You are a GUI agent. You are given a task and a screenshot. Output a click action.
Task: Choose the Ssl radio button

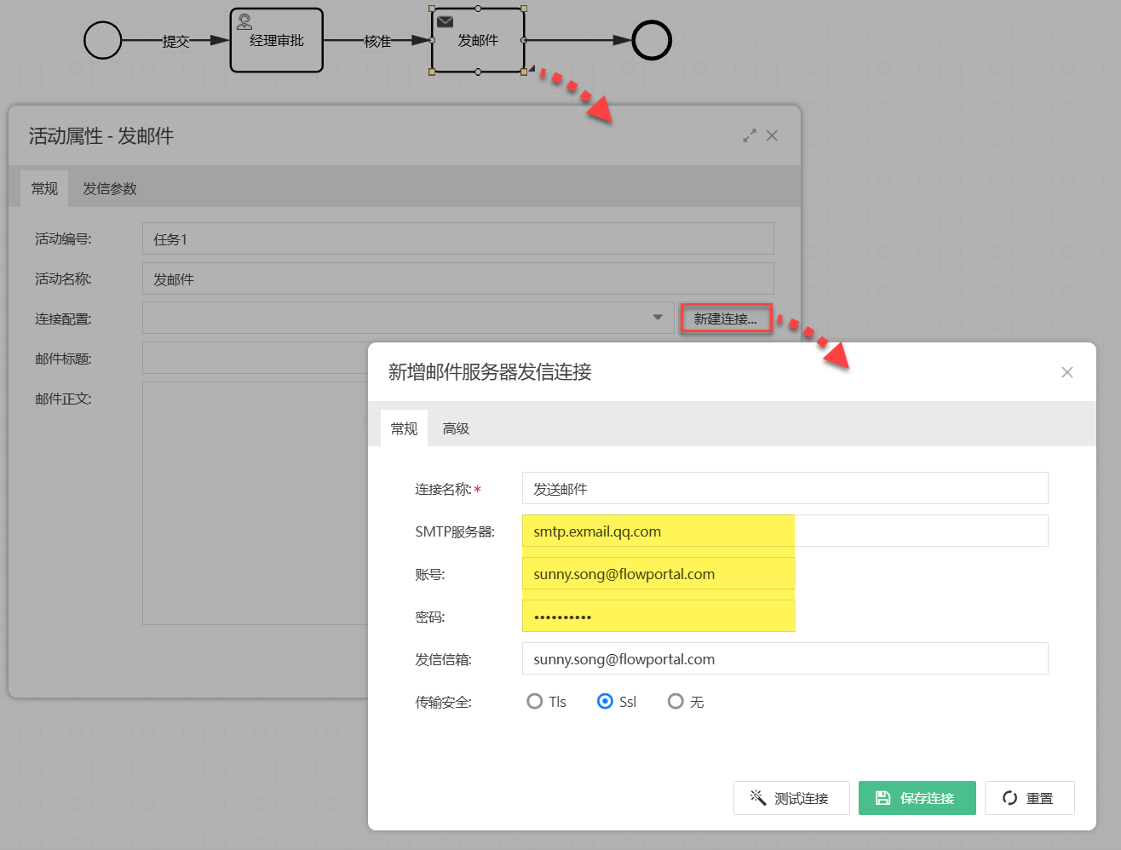[x=605, y=701]
